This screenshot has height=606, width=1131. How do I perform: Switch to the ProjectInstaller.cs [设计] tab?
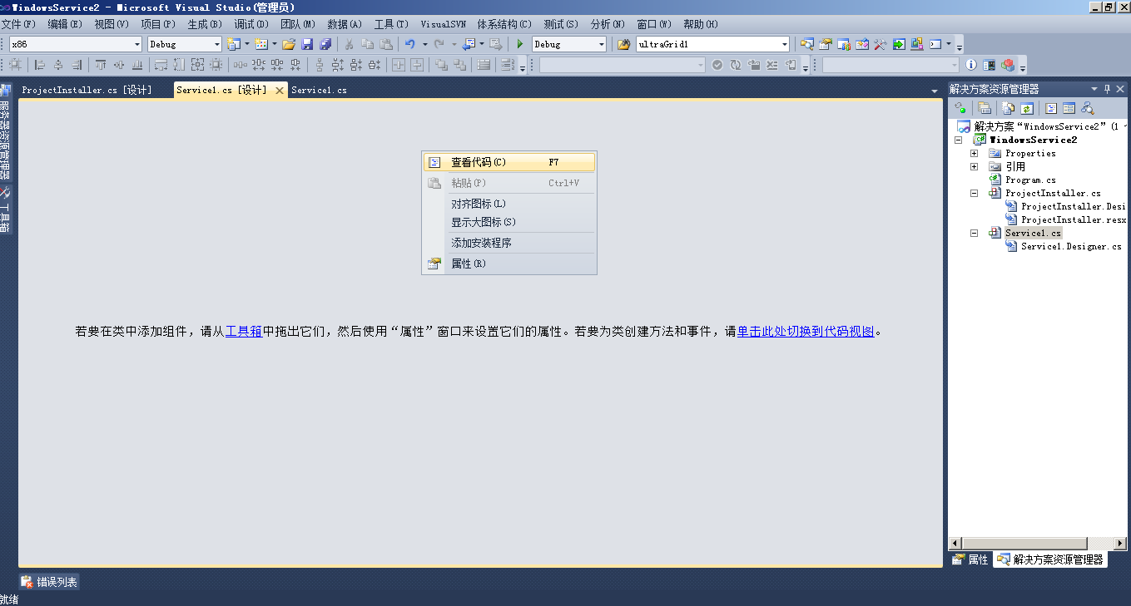tap(87, 90)
